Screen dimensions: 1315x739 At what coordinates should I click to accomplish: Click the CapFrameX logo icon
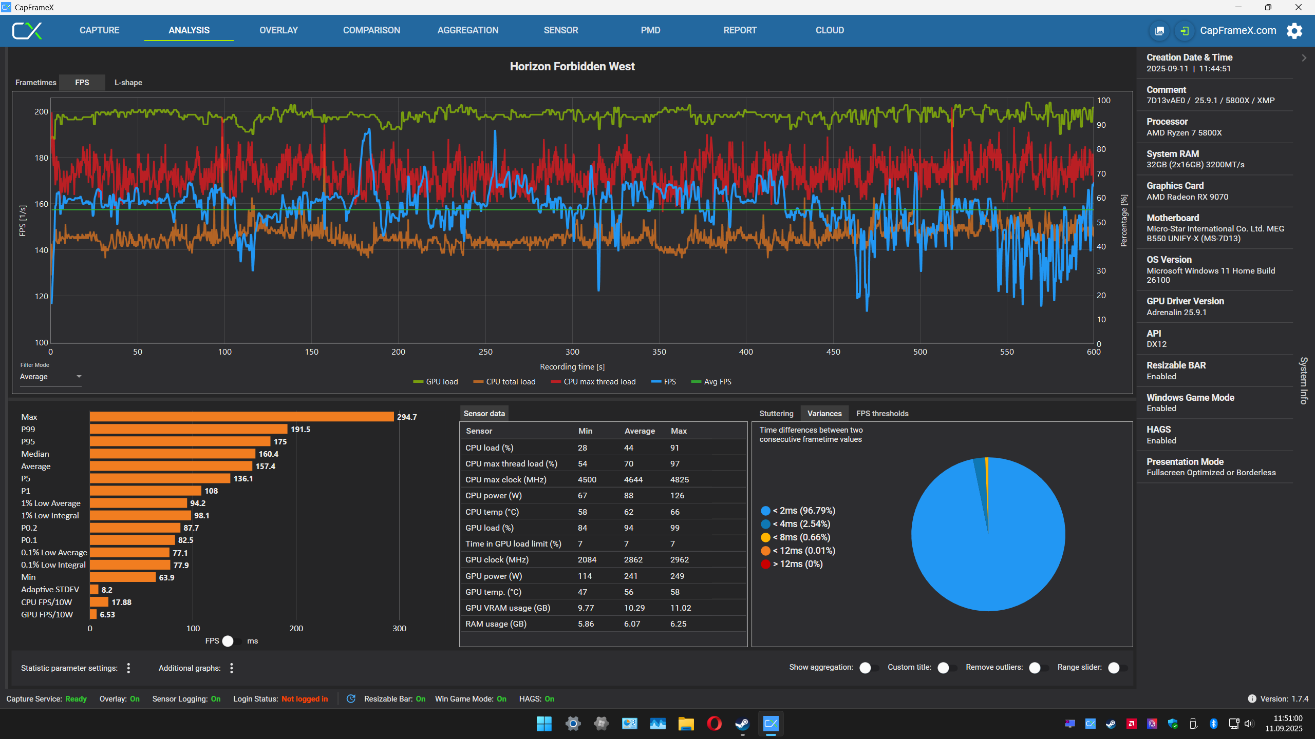tap(27, 31)
